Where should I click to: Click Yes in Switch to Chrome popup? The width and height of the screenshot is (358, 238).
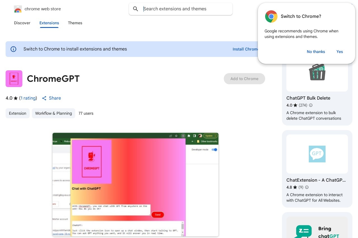(x=340, y=52)
